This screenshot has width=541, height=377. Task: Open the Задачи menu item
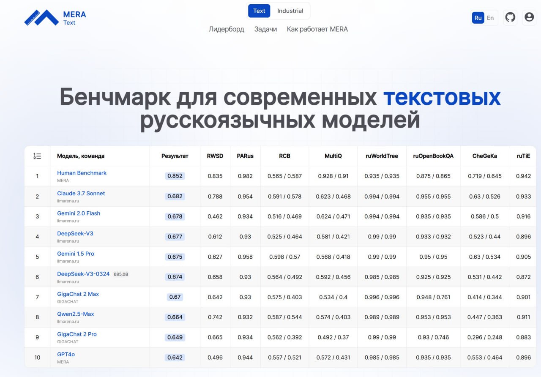click(x=265, y=29)
